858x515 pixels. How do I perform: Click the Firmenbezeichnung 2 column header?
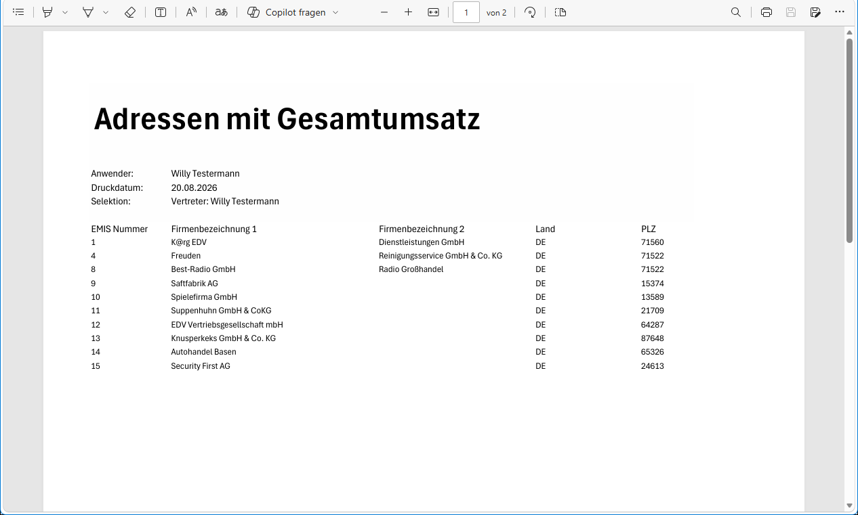[422, 229]
